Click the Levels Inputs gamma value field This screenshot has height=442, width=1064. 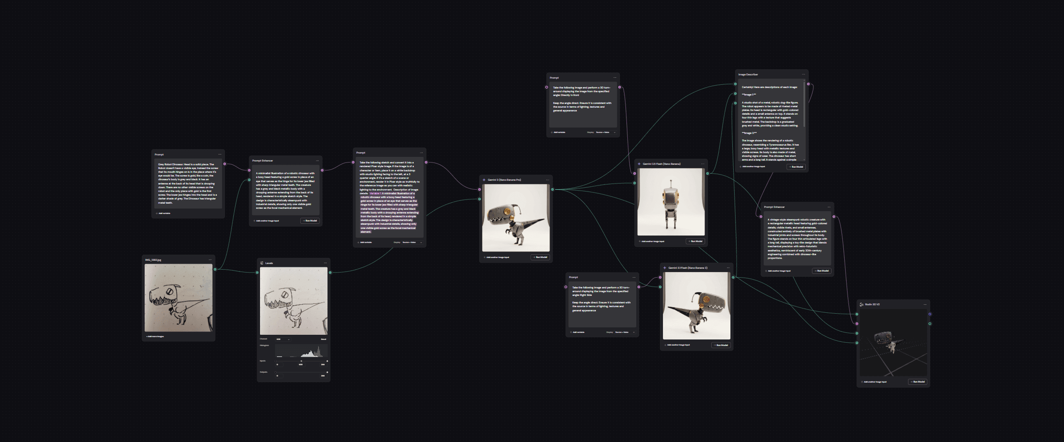click(301, 364)
